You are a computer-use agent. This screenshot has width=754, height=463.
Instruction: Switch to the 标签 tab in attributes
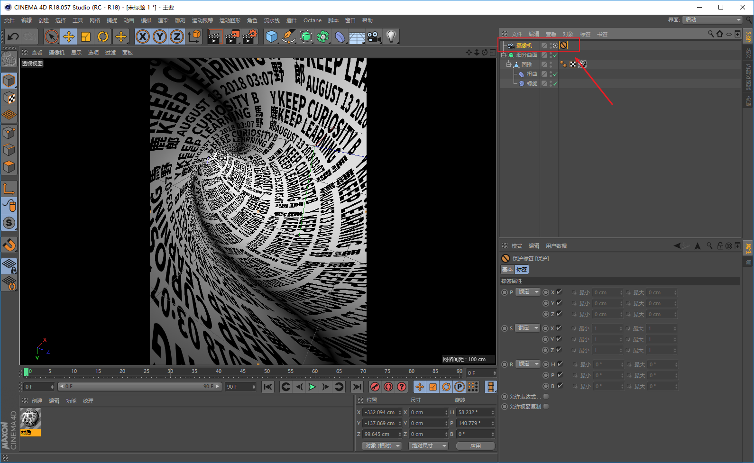[522, 269]
